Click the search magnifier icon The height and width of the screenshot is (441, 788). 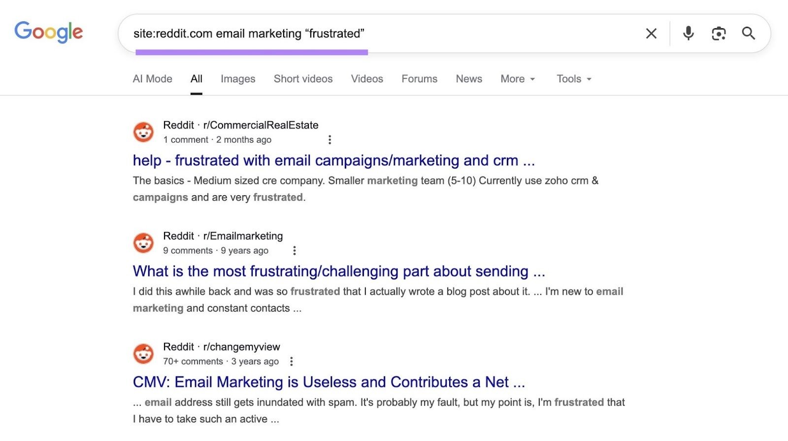coord(749,34)
